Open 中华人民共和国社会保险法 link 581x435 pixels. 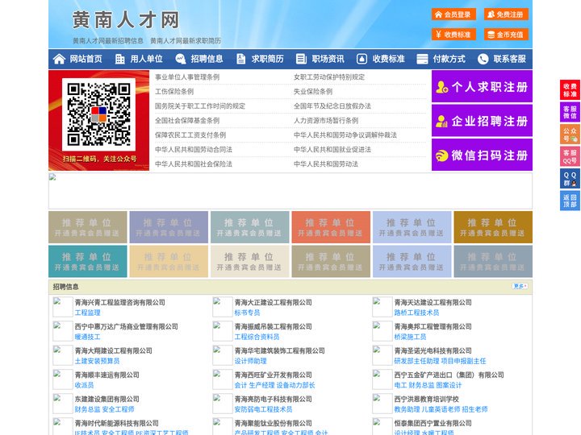pos(194,164)
